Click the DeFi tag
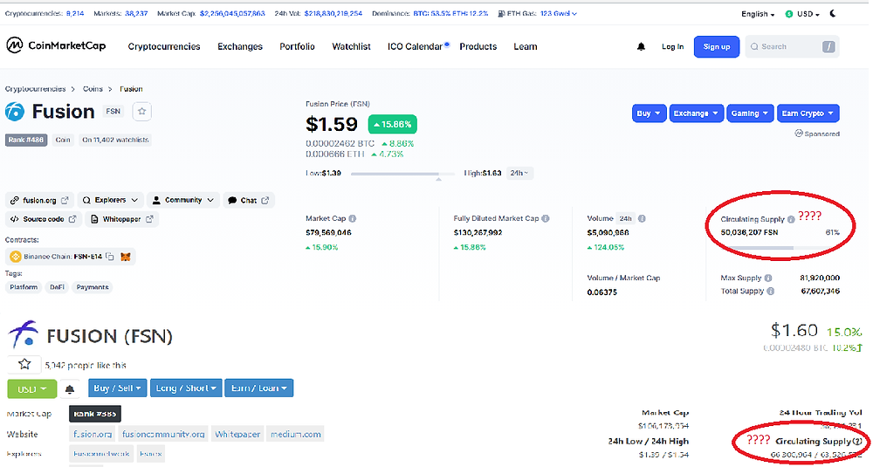Screen dimensions: 873x467 [57, 287]
